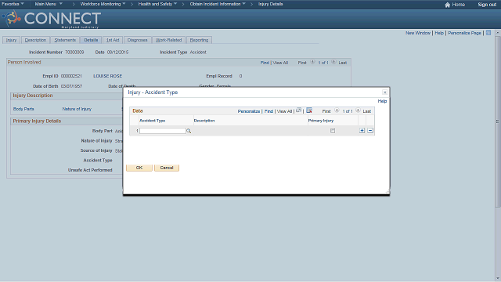Open the 1st Aid tab
The image size is (501, 282).
click(113, 40)
